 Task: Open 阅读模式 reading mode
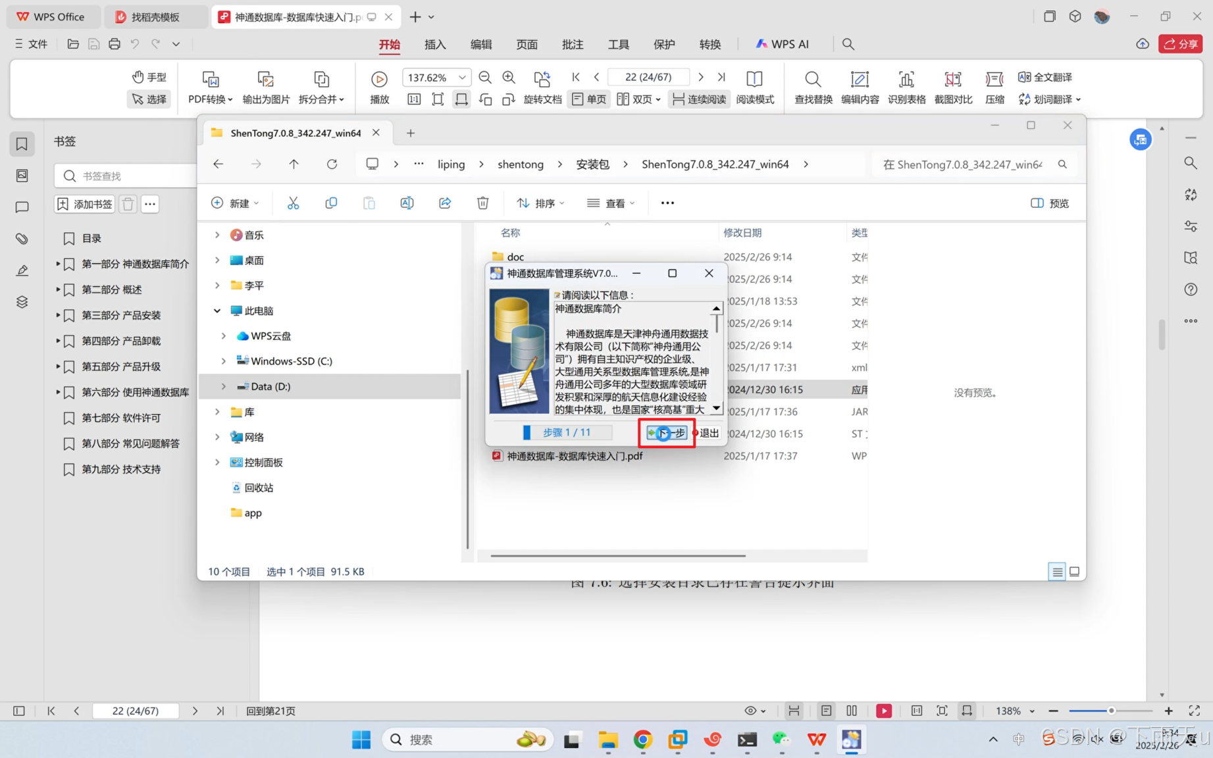click(755, 88)
